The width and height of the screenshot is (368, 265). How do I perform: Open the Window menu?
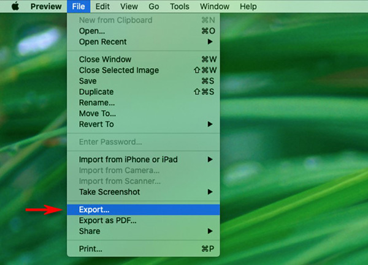215,6
